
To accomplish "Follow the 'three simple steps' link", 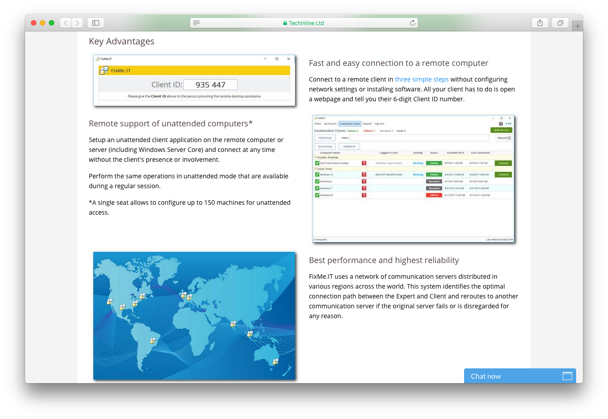I will 422,79.
